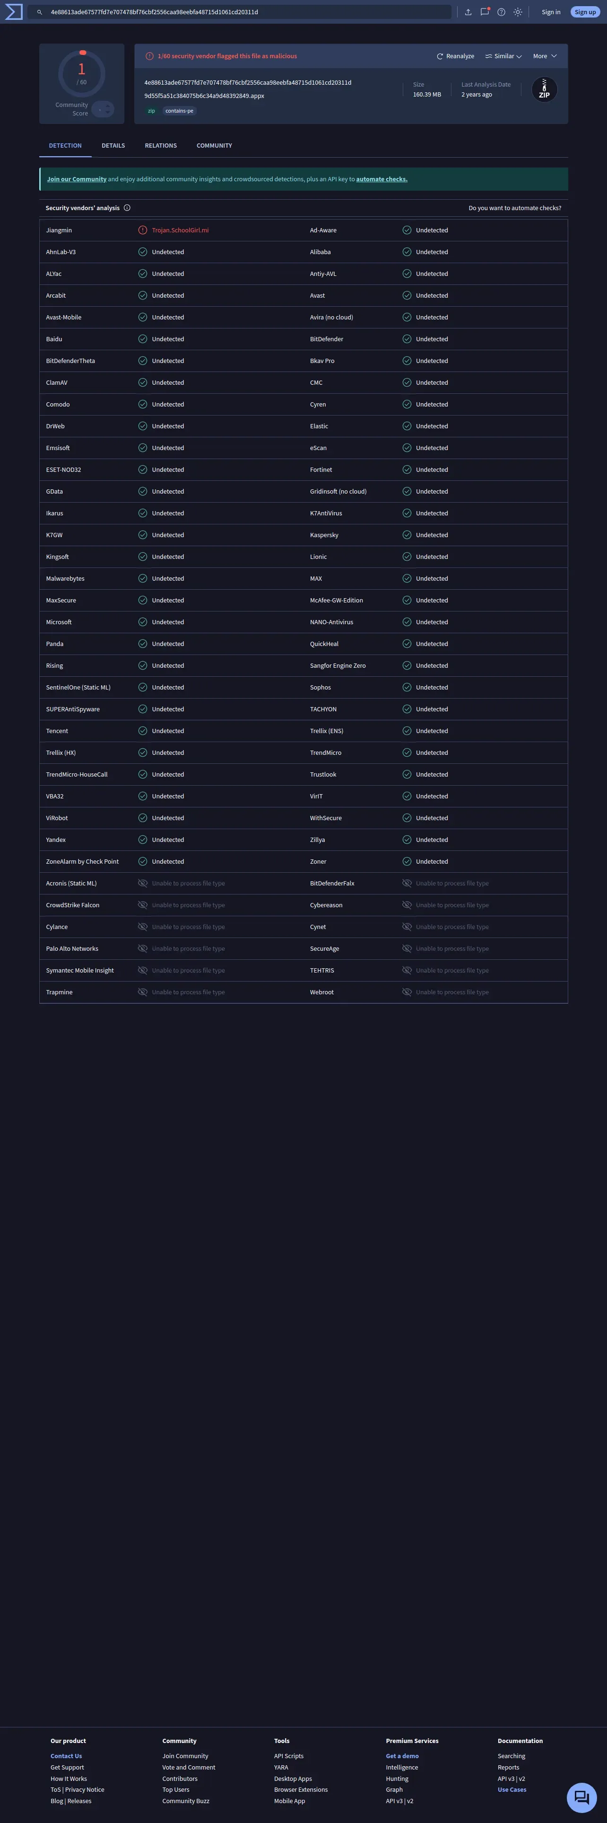Open Get Support footer link
This screenshot has height=1823, width=607.
pyautogui.click(x=67, y=1767)
